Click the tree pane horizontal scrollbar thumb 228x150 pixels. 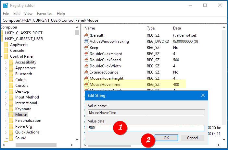coord(36,145)
